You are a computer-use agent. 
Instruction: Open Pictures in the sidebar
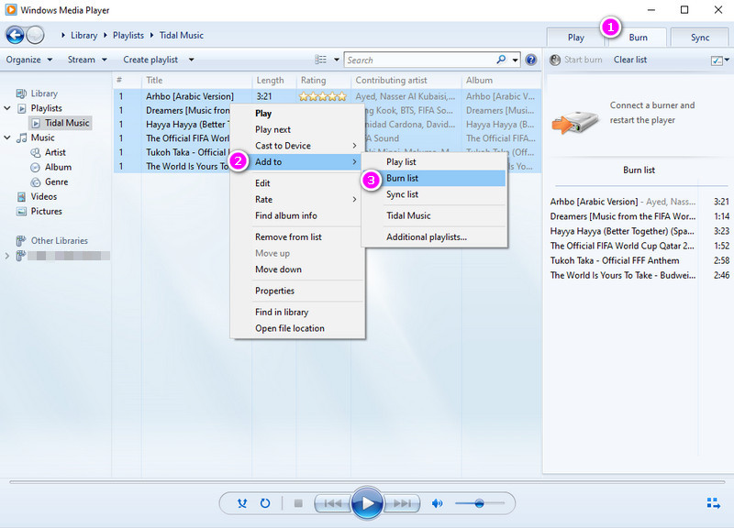(x=47, y=212)
